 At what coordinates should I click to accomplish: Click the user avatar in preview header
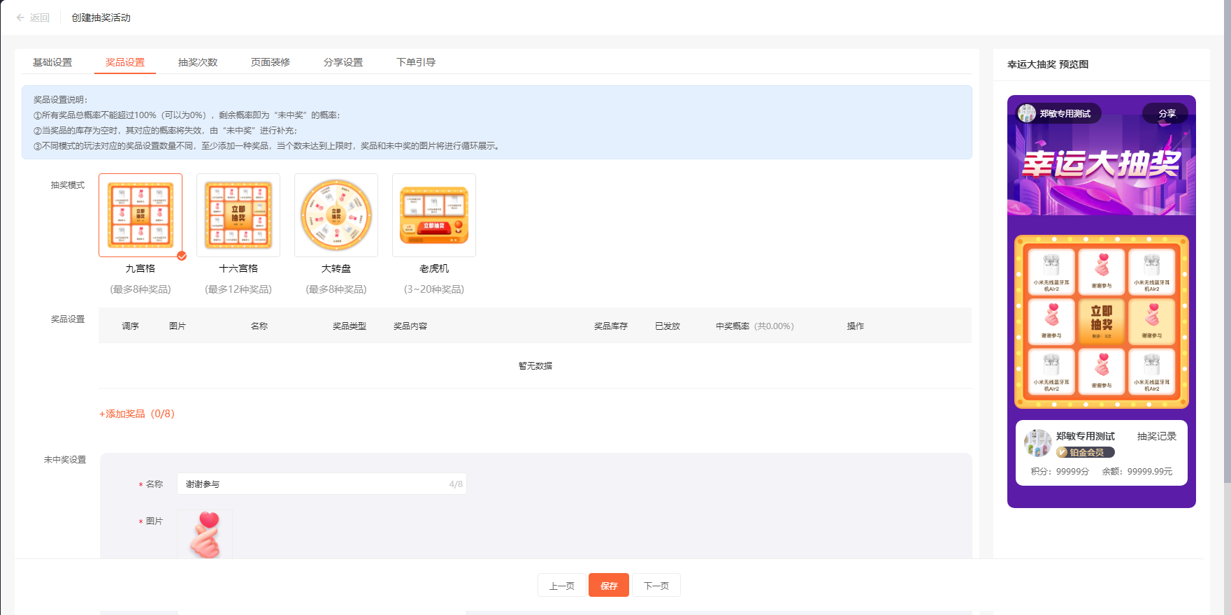[1027, 113]
